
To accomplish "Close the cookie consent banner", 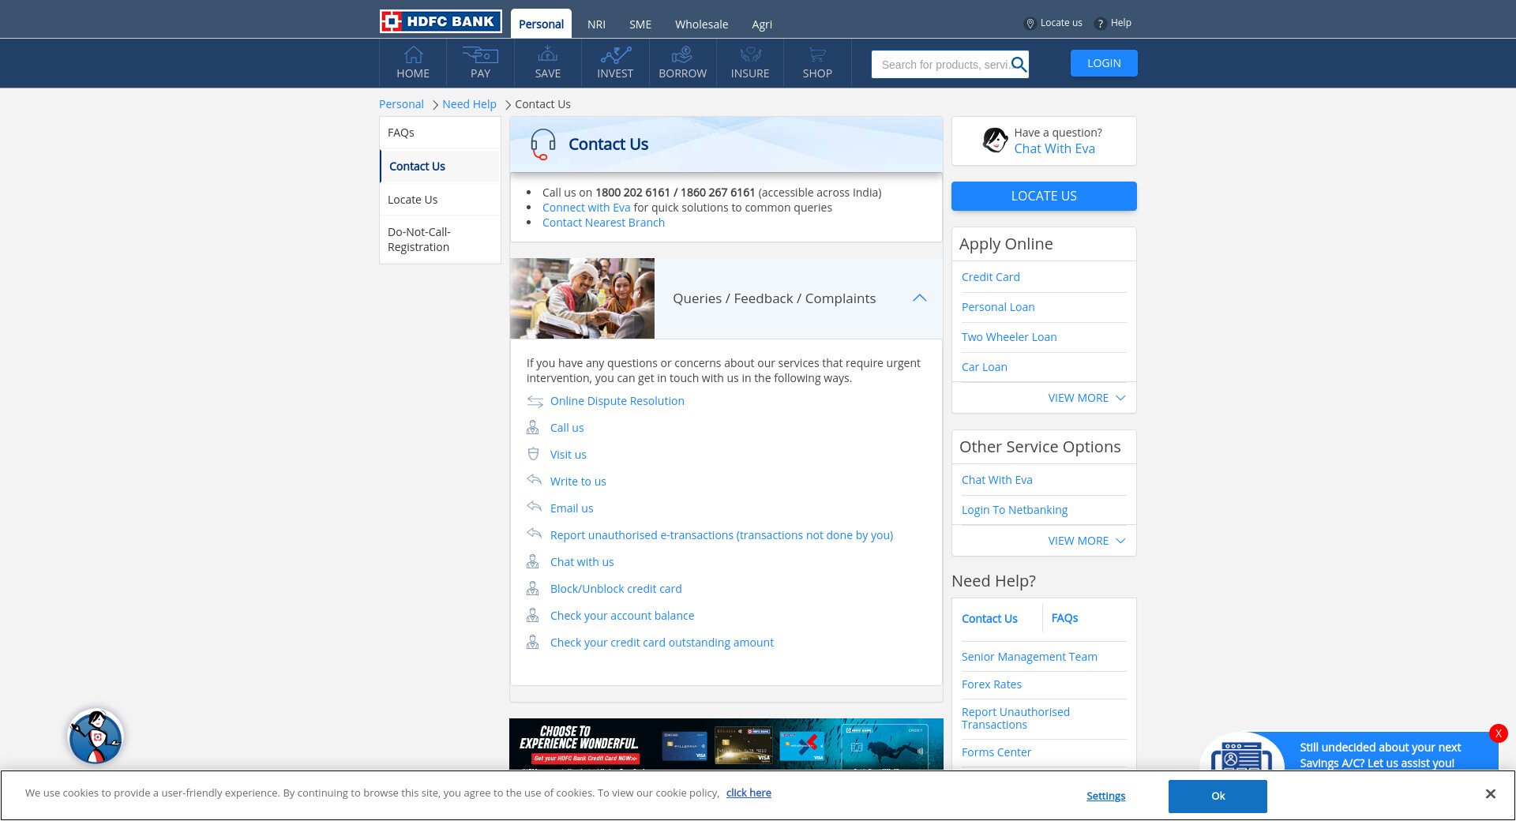I will click(x=1490, y=794).
